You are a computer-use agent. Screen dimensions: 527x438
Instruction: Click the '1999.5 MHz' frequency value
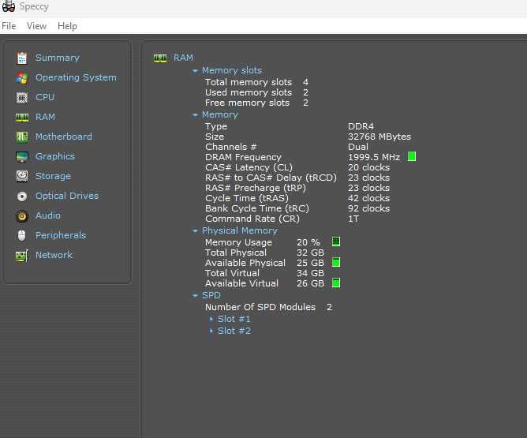coord(374,157)
